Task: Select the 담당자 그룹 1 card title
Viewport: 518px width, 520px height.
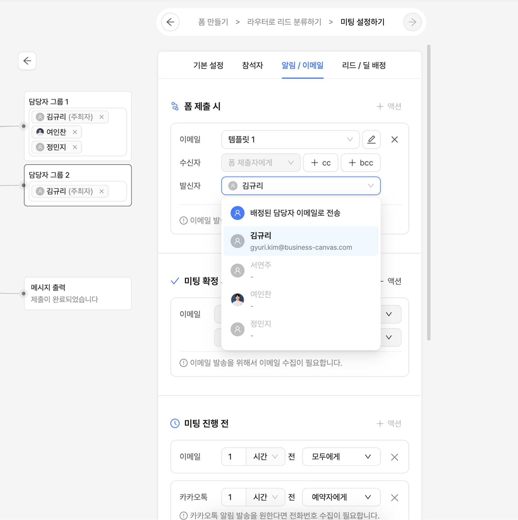Action: click(x=49, y=102)
